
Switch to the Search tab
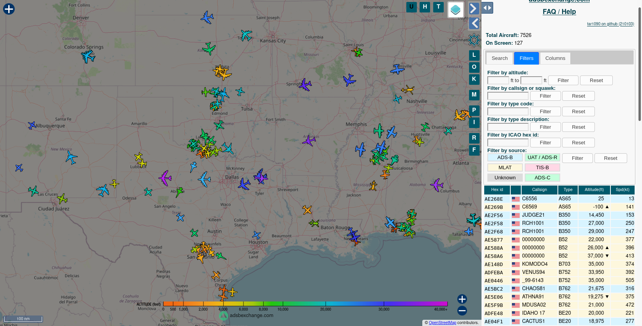pyautogui.click(x=499, y=58)
